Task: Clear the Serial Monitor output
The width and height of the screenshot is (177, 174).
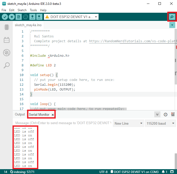Action: click(173, 114)
